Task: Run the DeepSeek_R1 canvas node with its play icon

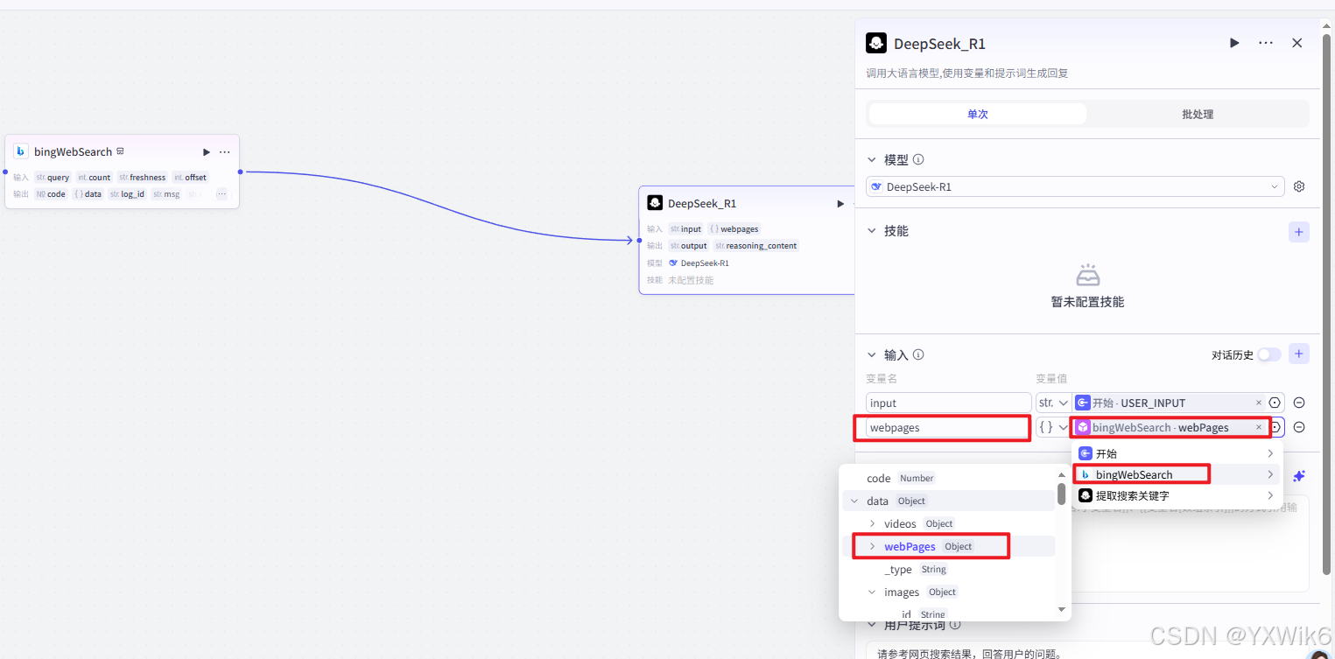Action: (840, 204)
